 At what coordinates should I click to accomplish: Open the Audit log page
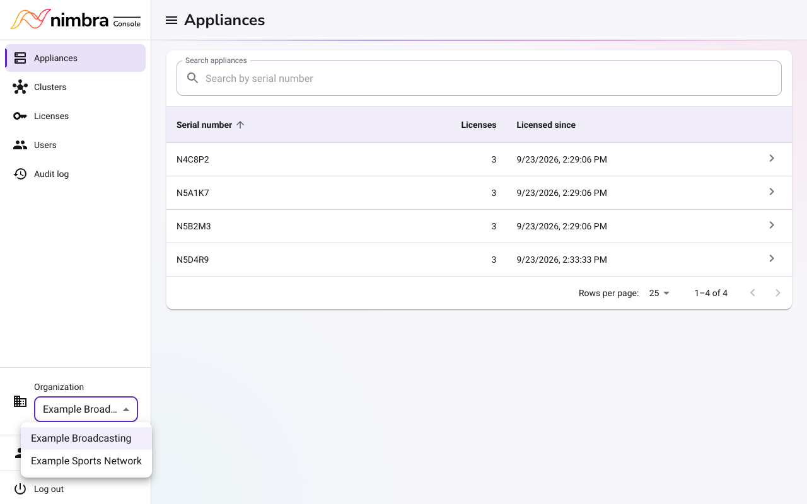click(x=75, y=174)
